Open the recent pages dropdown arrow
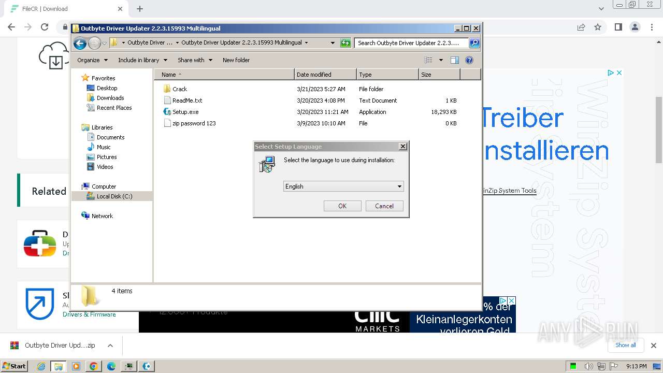 pyautogui.click(x=104, y=43)
